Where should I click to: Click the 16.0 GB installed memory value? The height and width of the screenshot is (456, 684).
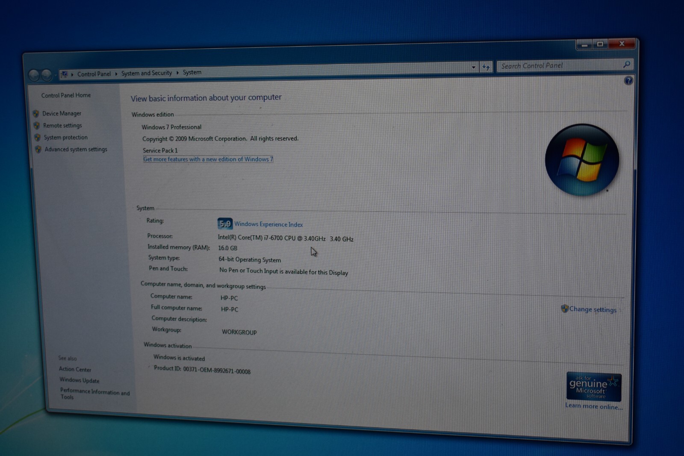228,248
